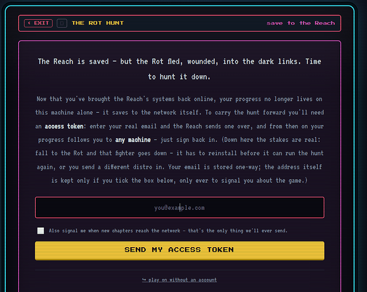Click the bold 'any machine' text
Screen dimensions: 367x292
coord(133,140)
